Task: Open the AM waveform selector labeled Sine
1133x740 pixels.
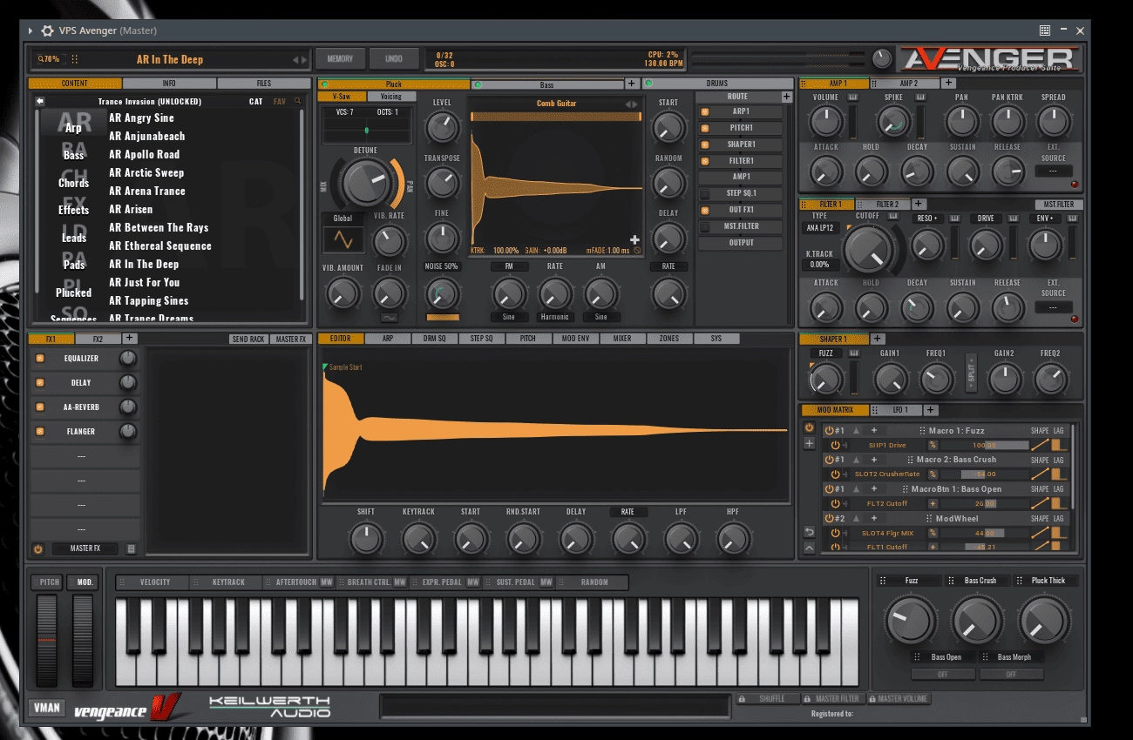Action: point(601,317)
